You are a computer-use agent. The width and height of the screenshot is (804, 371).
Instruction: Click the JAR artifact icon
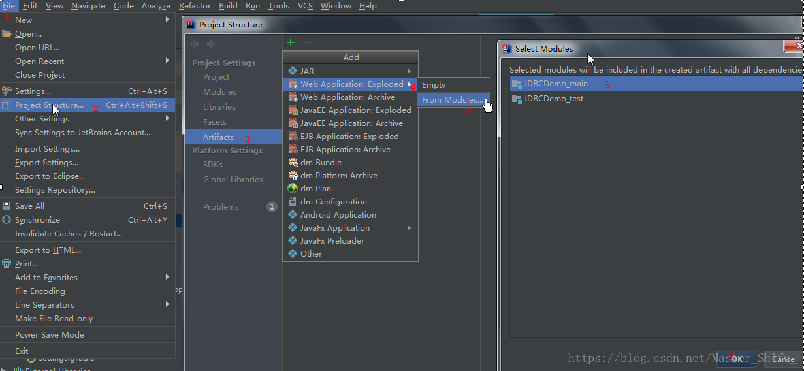click(293, 71)
